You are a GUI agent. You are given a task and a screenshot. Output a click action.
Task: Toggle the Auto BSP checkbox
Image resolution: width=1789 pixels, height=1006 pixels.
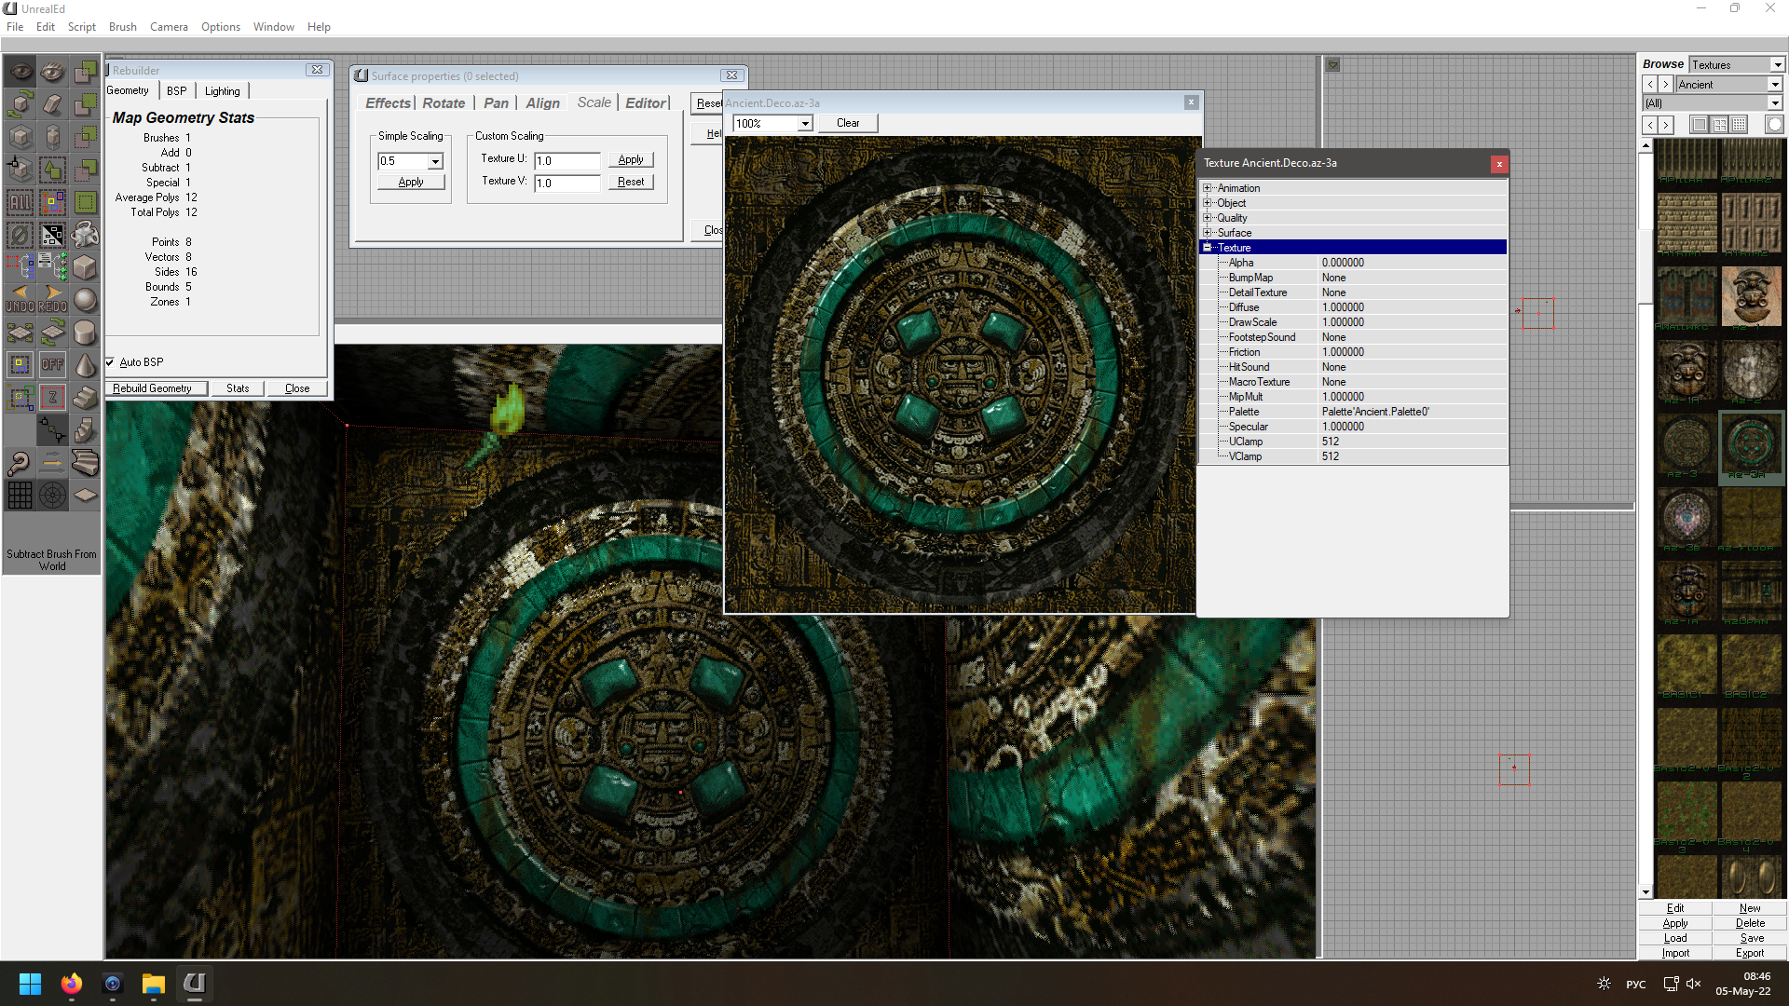[110, 362]
